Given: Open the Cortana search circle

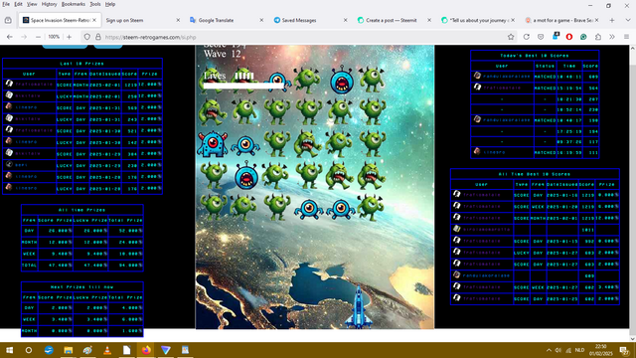Looking at the screenshot, I should click(x=29, y=350).
